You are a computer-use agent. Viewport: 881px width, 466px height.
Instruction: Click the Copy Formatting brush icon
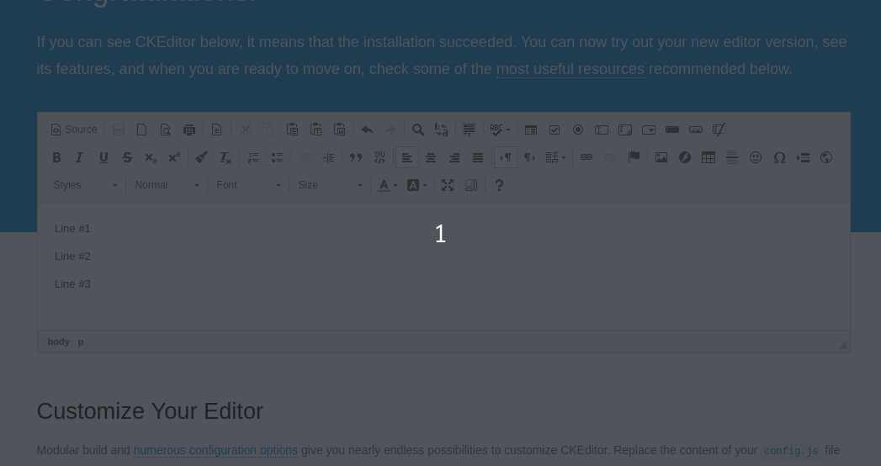pos(202,158)
